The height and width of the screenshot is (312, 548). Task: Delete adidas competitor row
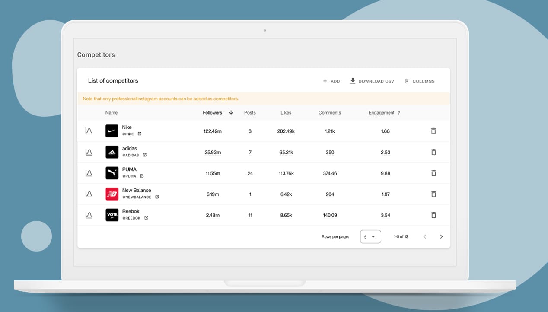click(433, 152)
